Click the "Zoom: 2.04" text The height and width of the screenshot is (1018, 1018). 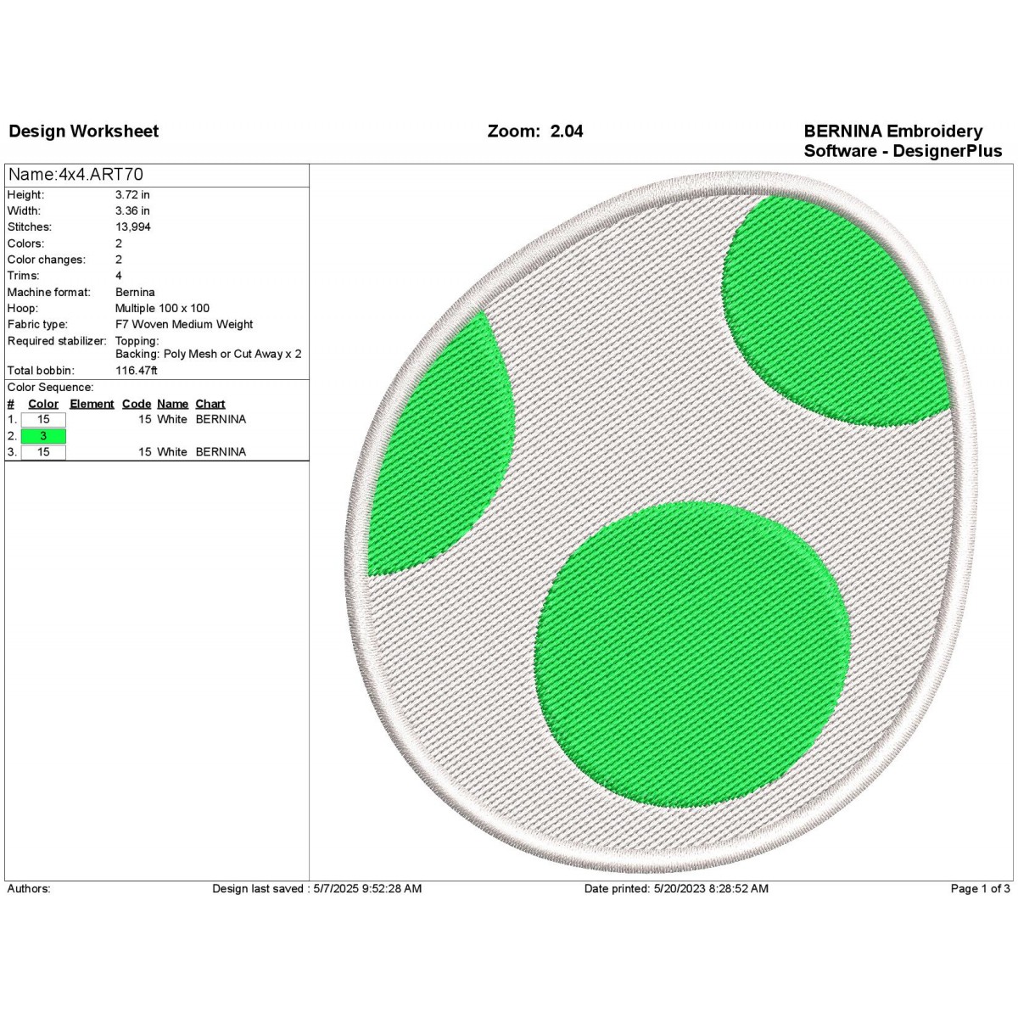click(535, 131)
